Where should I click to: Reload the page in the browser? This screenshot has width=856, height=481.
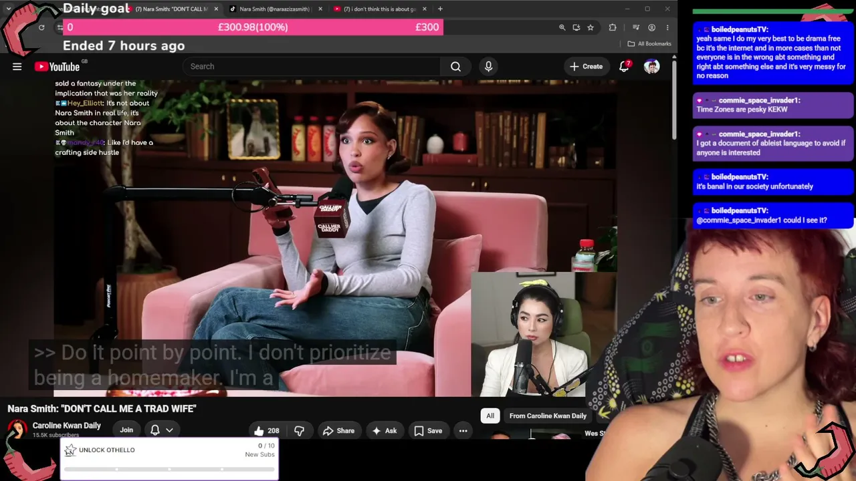pos(41,27)
